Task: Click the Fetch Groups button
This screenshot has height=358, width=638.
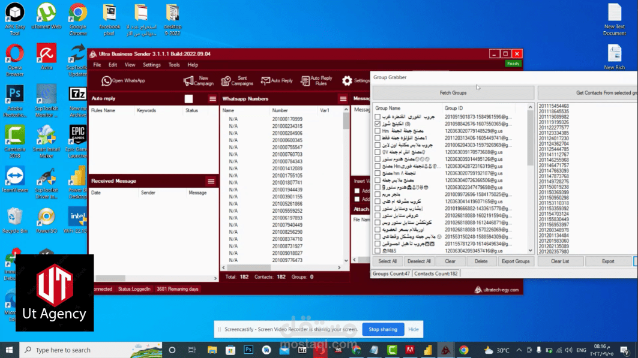Action: tap(453, 93)
